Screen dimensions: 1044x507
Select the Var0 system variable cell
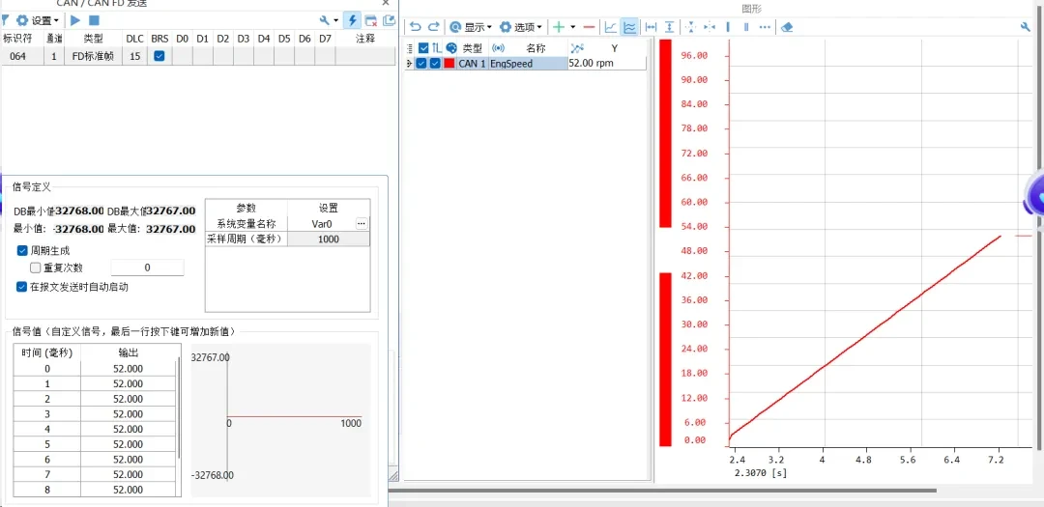[x=322, y=224]
